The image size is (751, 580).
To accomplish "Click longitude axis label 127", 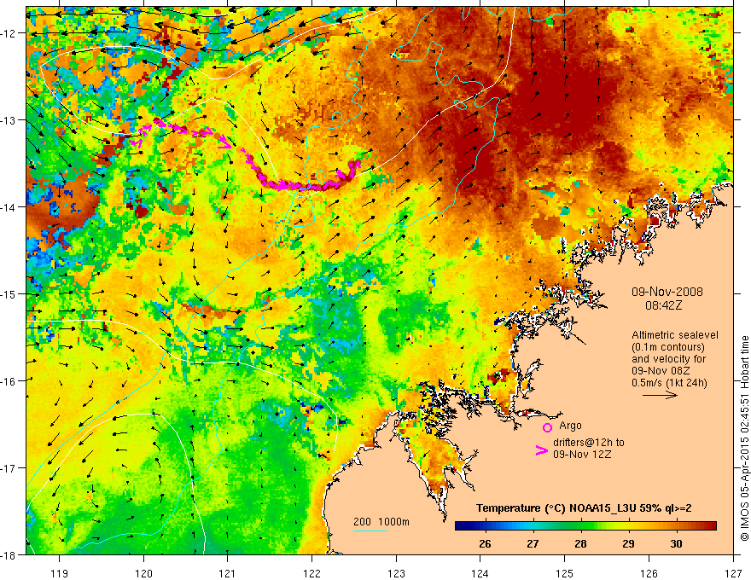I will (733, 573).
